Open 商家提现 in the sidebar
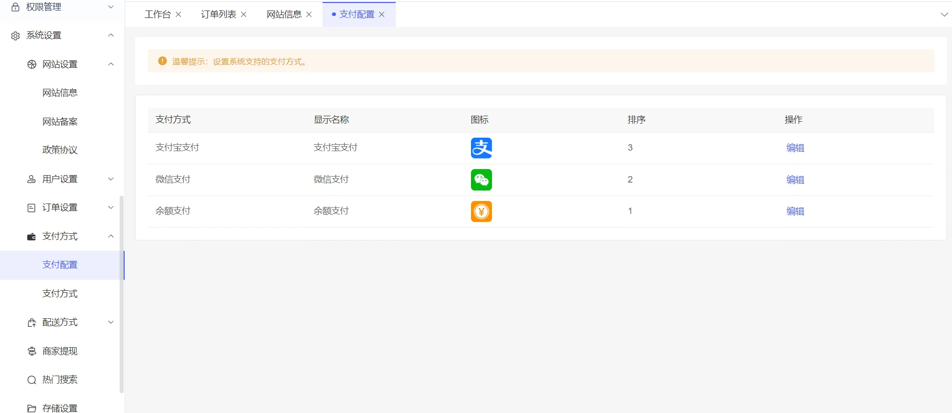 point(60,351)
